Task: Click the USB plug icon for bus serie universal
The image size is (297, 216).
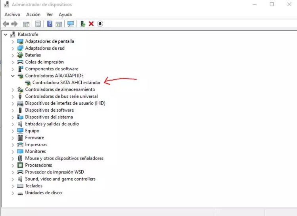Action: 20,96
